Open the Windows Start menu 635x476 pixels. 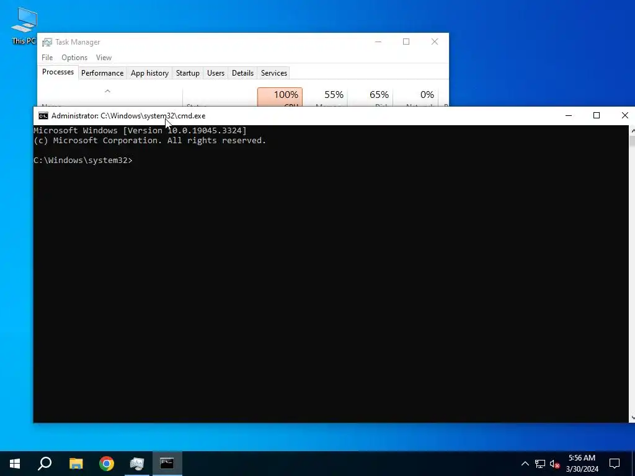click(15, 464)
